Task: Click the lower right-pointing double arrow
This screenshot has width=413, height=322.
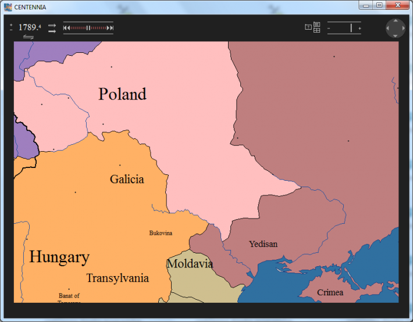Action: pos(52,31)
